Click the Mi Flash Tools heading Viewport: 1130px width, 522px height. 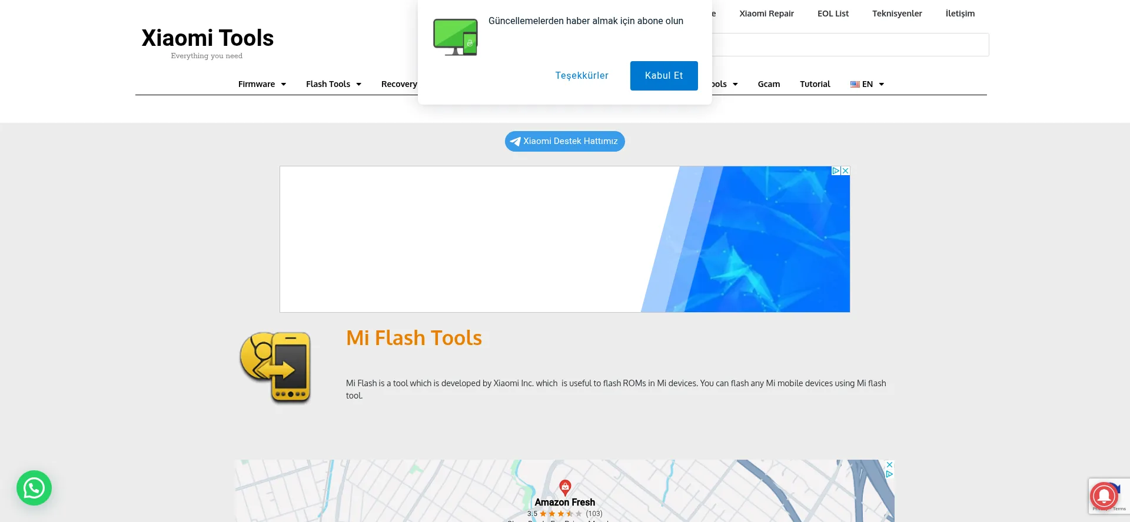pyautogui.click(x=414, y=338)
